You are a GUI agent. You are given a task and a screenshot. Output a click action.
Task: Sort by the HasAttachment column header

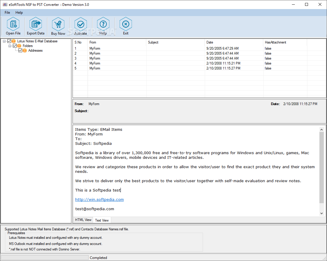click(x=285, y=42)
